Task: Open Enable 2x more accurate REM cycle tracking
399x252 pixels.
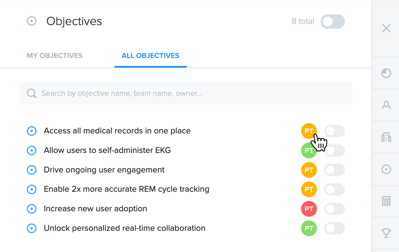Action: pyautogui.click(x=126, y=189)
